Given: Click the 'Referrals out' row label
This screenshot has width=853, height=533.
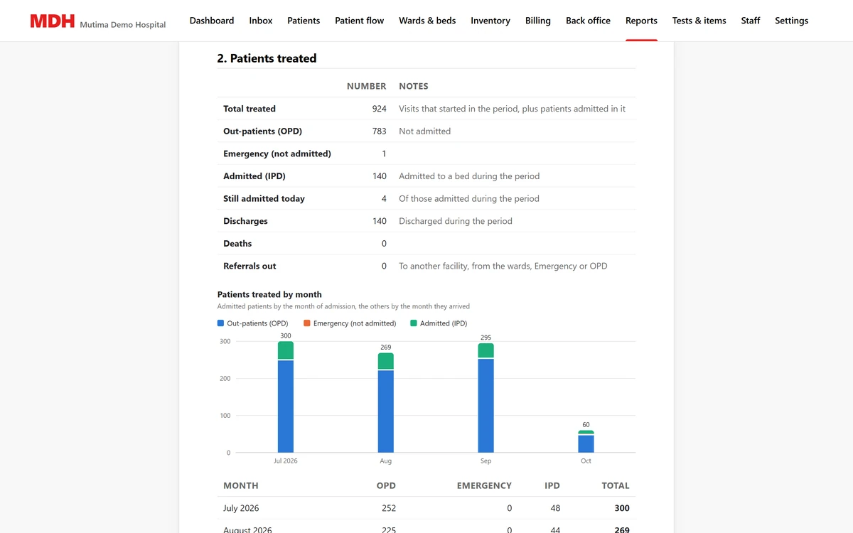Looking at the screenshot, I should pos(250,266).
